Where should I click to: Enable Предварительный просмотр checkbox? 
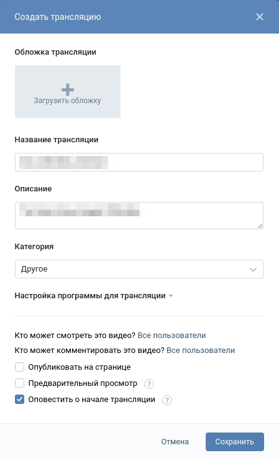(x=20, y=383)
